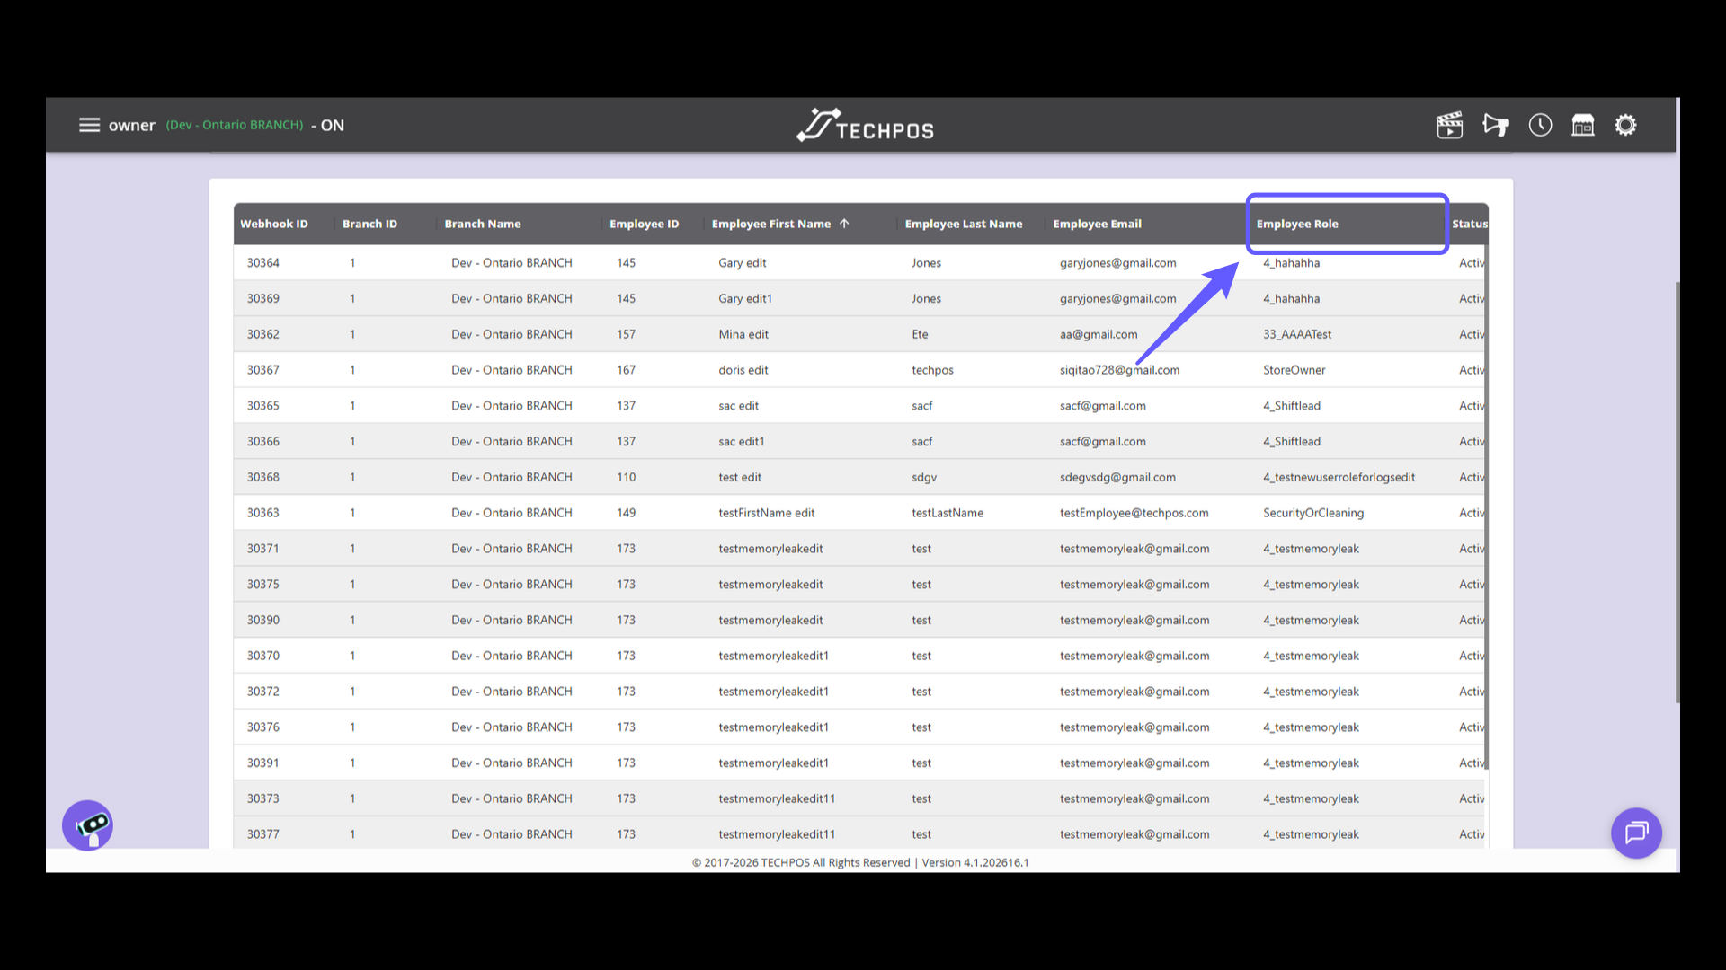
Task: Open Settings using the gear icon
Action: [1625, 125]
